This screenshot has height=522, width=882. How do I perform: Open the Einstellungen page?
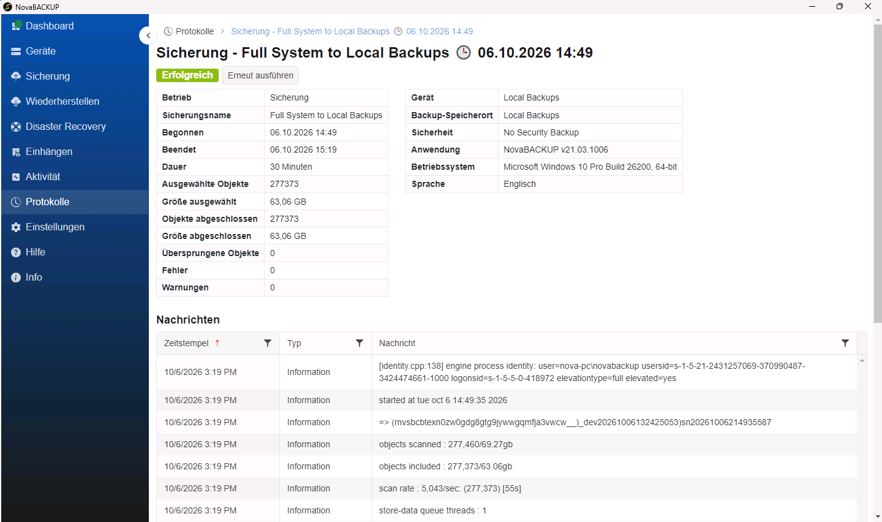click(75, 227)
